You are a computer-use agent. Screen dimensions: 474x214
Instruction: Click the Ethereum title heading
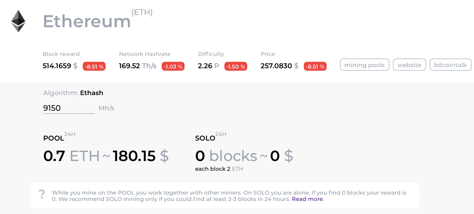87,21
